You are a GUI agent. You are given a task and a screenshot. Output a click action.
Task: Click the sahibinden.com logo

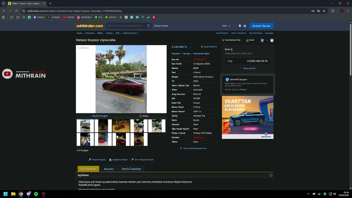tap(90, 26)
